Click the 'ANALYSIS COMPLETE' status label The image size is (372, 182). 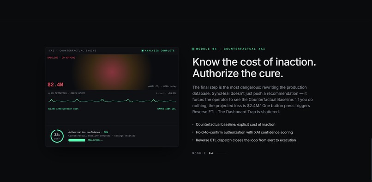[x=160, y=51]
